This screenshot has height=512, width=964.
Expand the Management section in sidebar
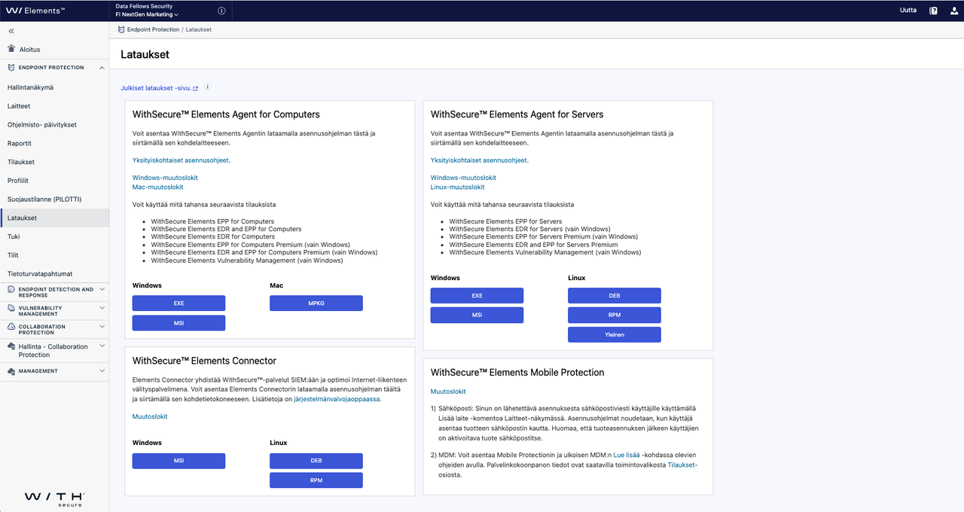[x=103, y=370]
